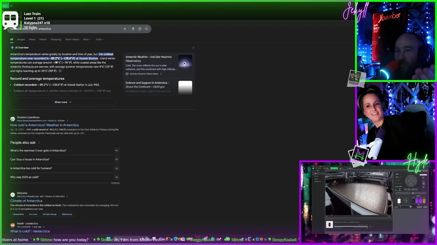
Task: Open the More search filters dropdown
Action: click(x=87, y=39)
